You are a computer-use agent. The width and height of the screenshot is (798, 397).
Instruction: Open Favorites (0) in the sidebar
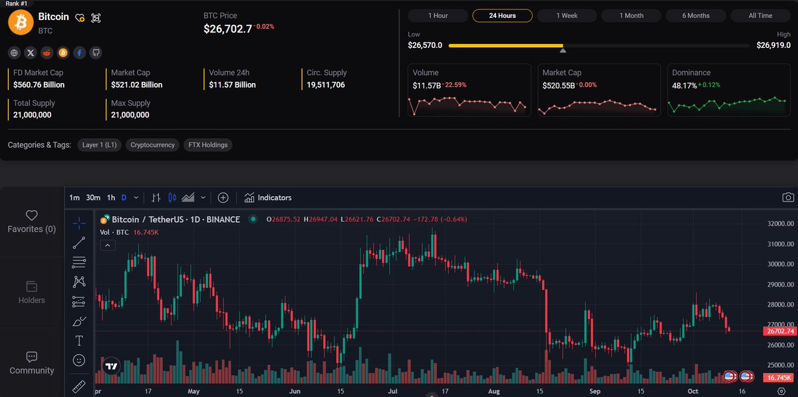tap(31, 222)
